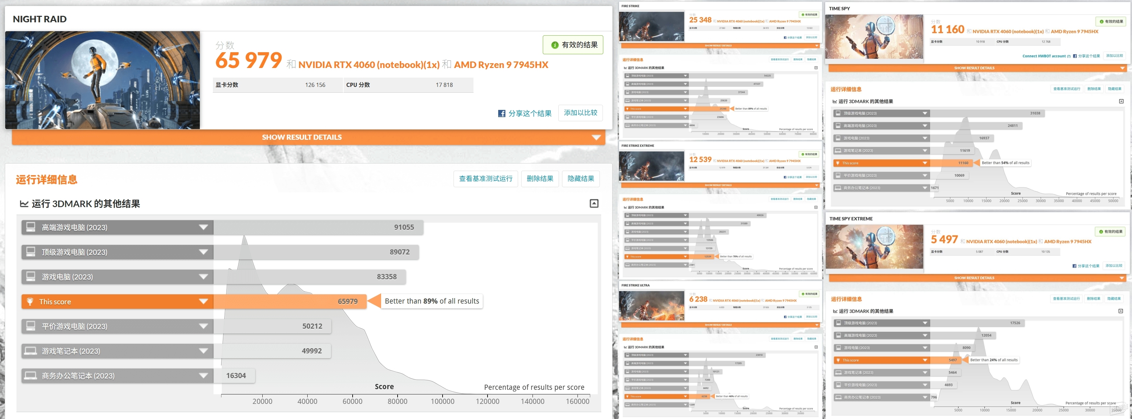
Task: Click green info icon in Time Spy 有效的结果 badge
Action: [1101, 22]
